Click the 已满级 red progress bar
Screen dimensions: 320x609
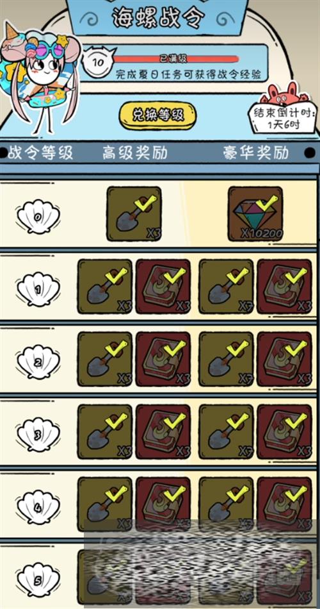tap(175, 59)
